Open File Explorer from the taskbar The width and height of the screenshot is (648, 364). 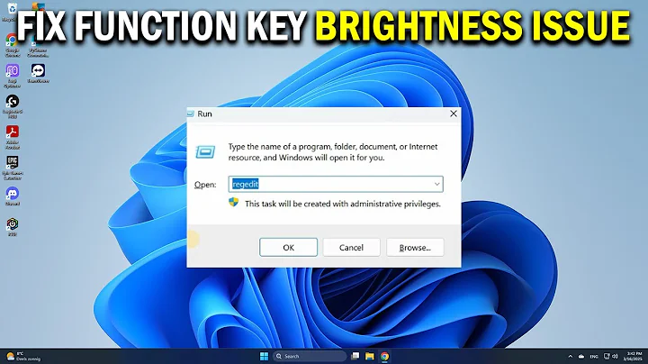tap(370, 356)
